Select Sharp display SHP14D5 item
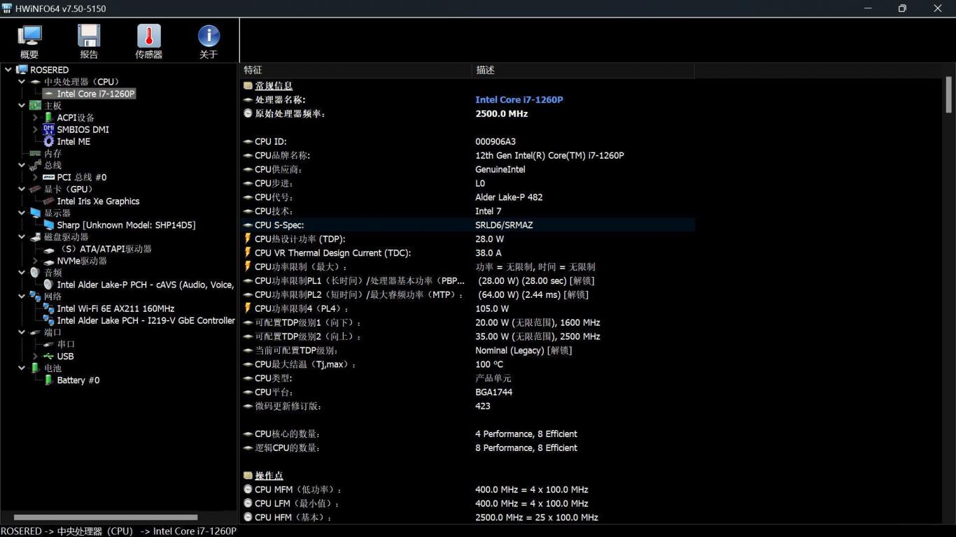 (126, 225)
